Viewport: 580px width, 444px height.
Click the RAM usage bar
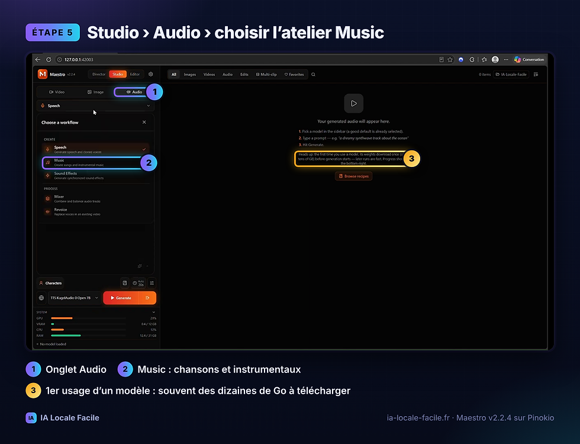(88, 336)
